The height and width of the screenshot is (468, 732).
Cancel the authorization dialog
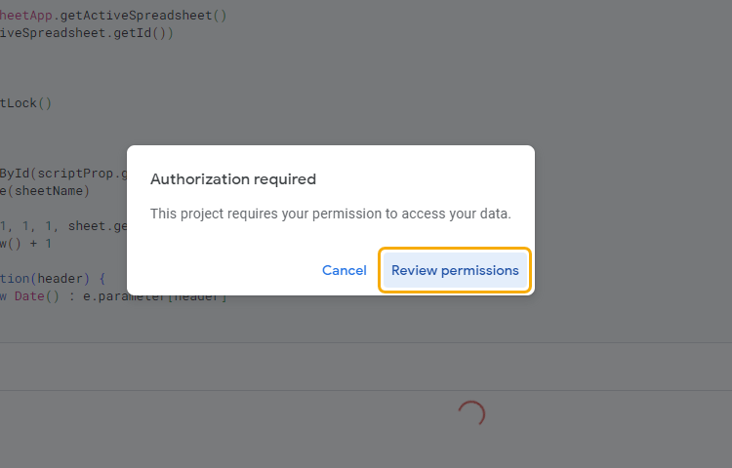pos(345,270)
